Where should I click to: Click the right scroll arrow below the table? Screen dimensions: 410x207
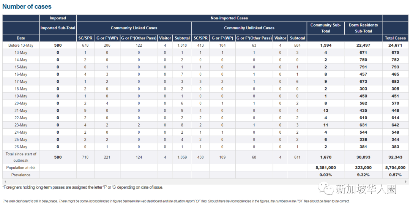(x=406, y=182)
